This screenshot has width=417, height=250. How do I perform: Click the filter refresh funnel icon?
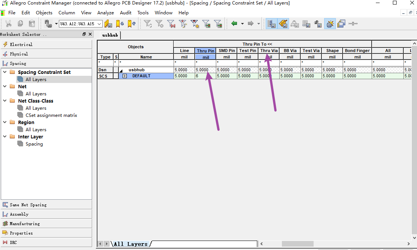(x=148, y=24)
